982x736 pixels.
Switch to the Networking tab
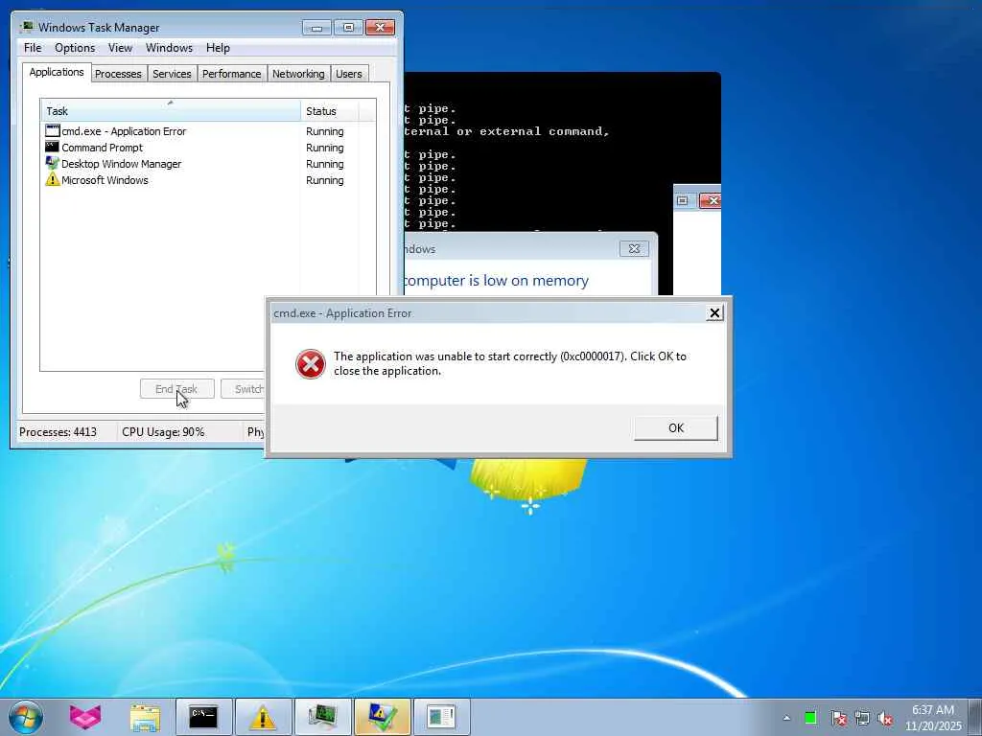coord(298,74)
